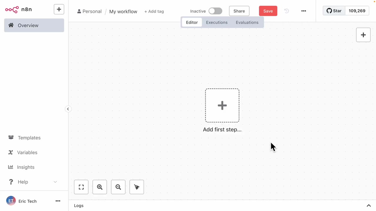376x211 pixels.
Task: Tidy up the workflow with the broom icon
Action: (x=137, y=187)
